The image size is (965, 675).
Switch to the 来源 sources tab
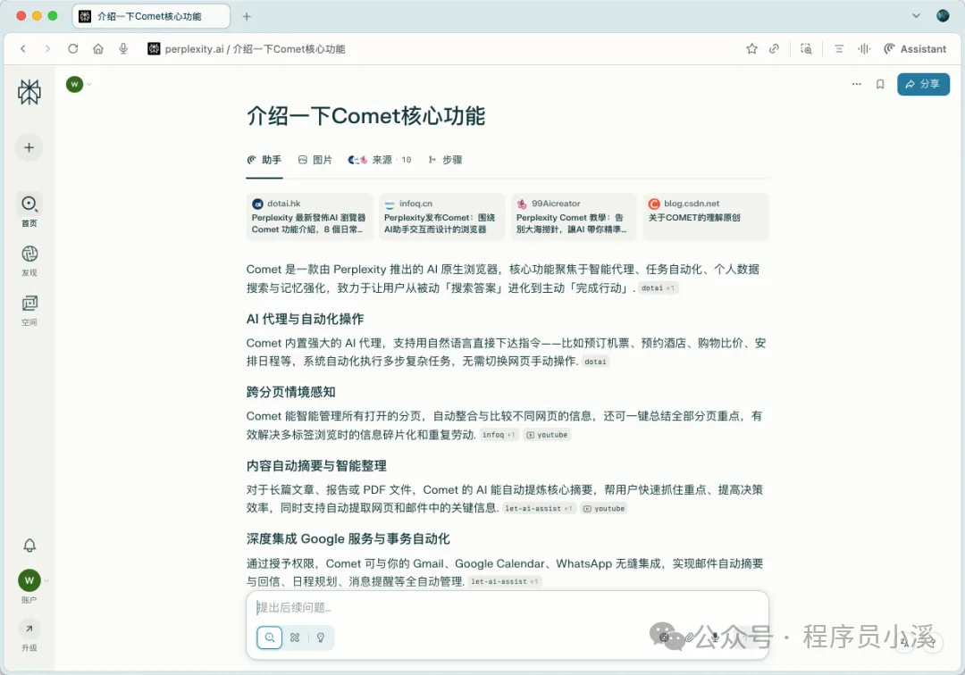tap(380, 160)
